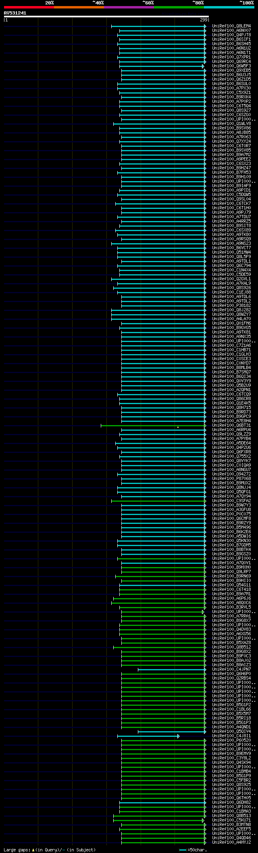The height and width of the screenshot is (853, 258).
Task: Select hit UniRef100_B9IAF9
Action: tap(231, 186)
